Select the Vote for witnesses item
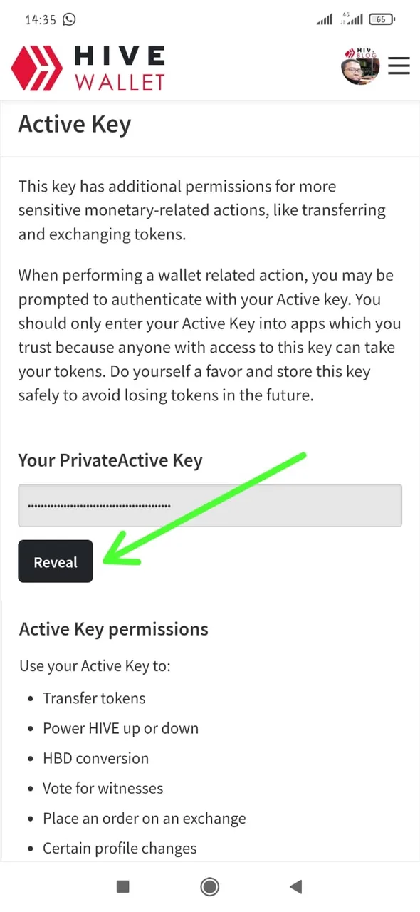420x912 pixels. click(x=103, y=788)
